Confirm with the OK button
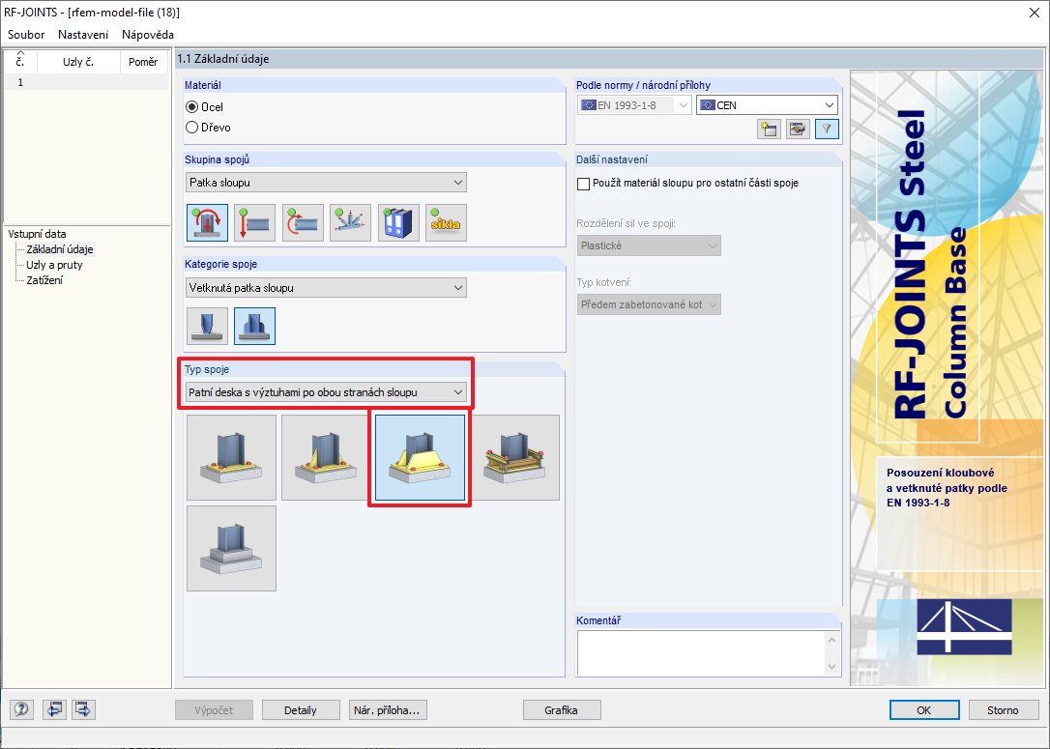Viewport: 1050px width, 749px height. click(924, 710)
